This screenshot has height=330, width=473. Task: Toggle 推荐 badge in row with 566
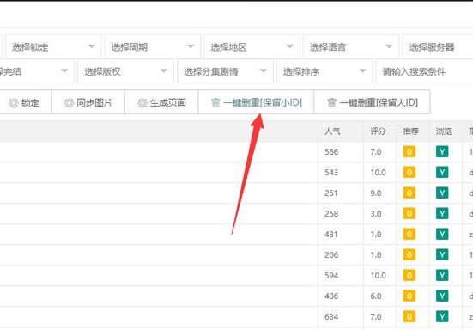[x=409, y=151]
